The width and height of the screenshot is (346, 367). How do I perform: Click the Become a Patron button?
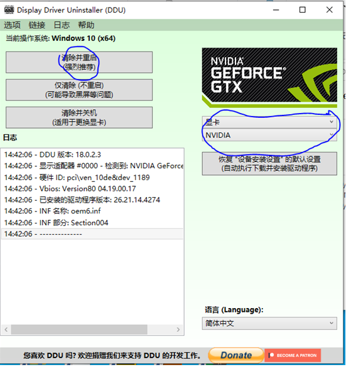[293, 356]
